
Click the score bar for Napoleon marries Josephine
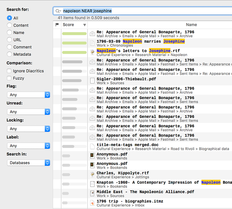pos(74,43)
